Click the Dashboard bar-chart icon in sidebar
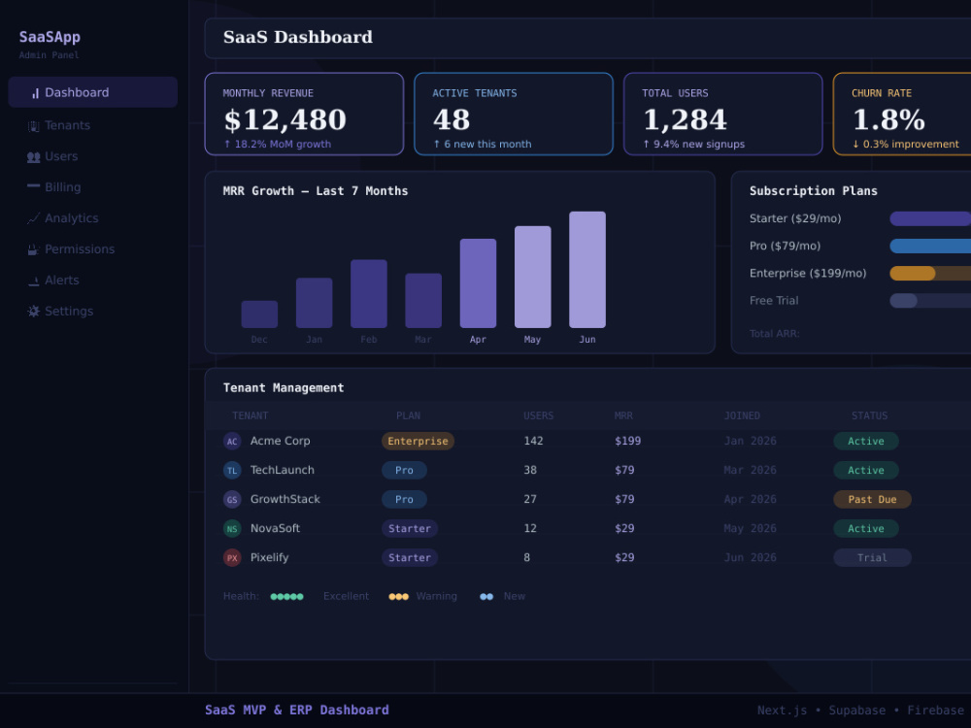The height and width of the screenshot is (728, 971). tap(35, 93)
